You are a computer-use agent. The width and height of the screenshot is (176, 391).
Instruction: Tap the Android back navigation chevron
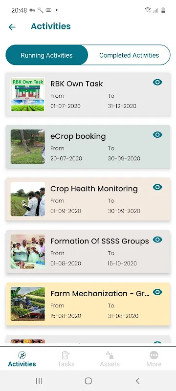[137, 381]
